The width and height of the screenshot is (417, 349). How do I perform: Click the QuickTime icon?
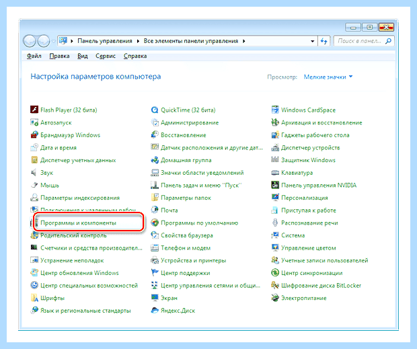point(155,110)
